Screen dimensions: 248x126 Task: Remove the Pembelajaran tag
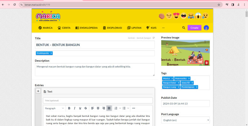pyautogui.click(x=196, y=87)
